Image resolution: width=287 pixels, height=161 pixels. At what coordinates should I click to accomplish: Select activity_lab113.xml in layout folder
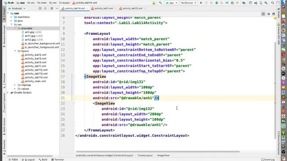(x=35, y=74)
